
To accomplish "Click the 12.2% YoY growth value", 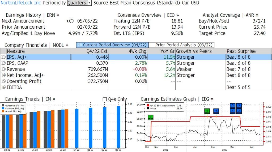I will [x=169, y=75].
